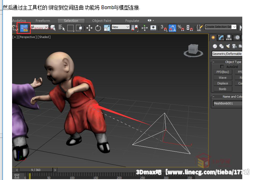The image size is (266, 180).
Task: Activate the Select and Rotate tool
Action: click(x=98, y=28)
